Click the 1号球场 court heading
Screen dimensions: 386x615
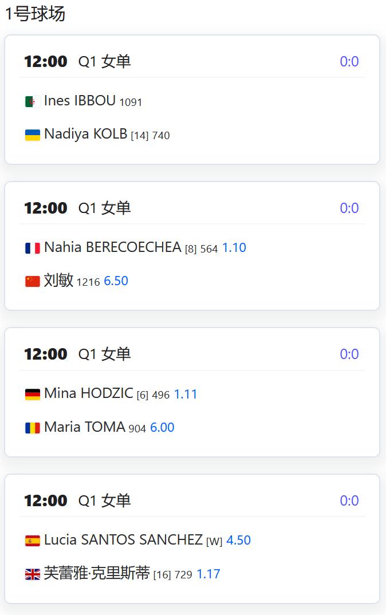click(x=35, y=14)
